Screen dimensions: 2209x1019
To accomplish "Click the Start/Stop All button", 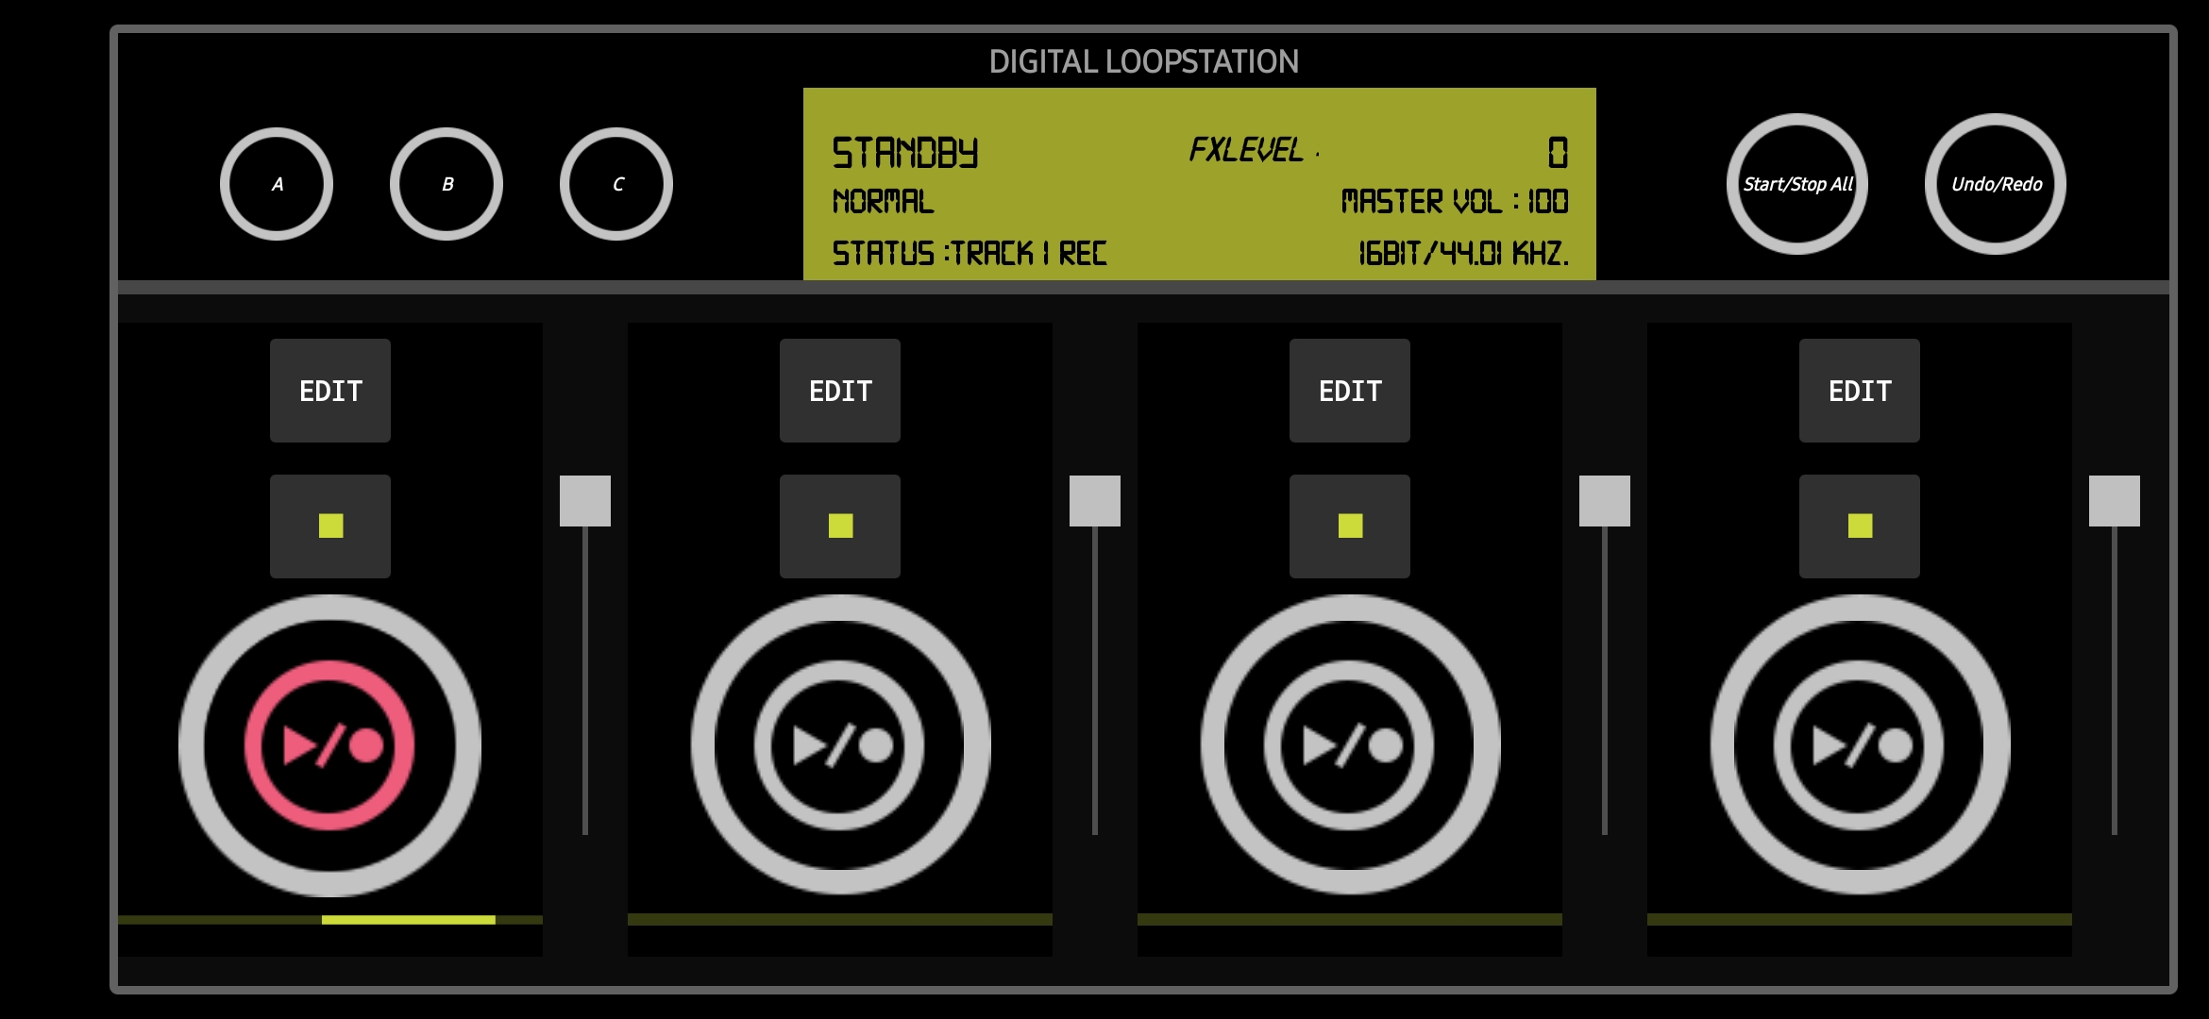I will tap(1797, 184).
